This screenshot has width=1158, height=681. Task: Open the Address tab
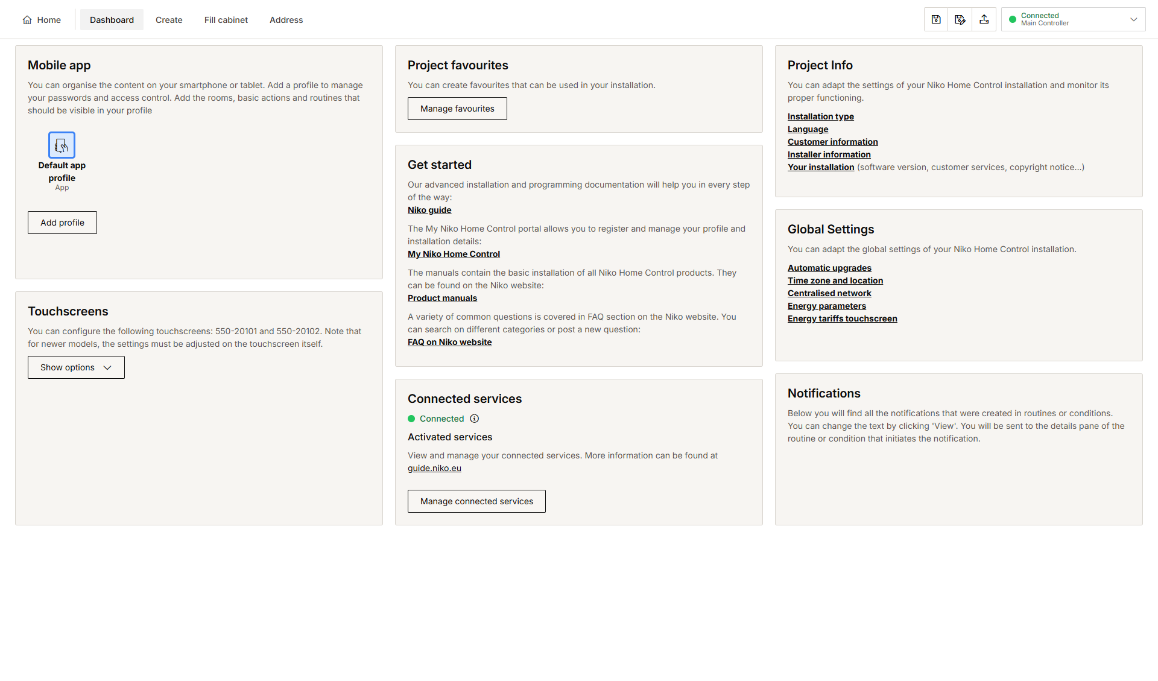(x=286, y=20)
